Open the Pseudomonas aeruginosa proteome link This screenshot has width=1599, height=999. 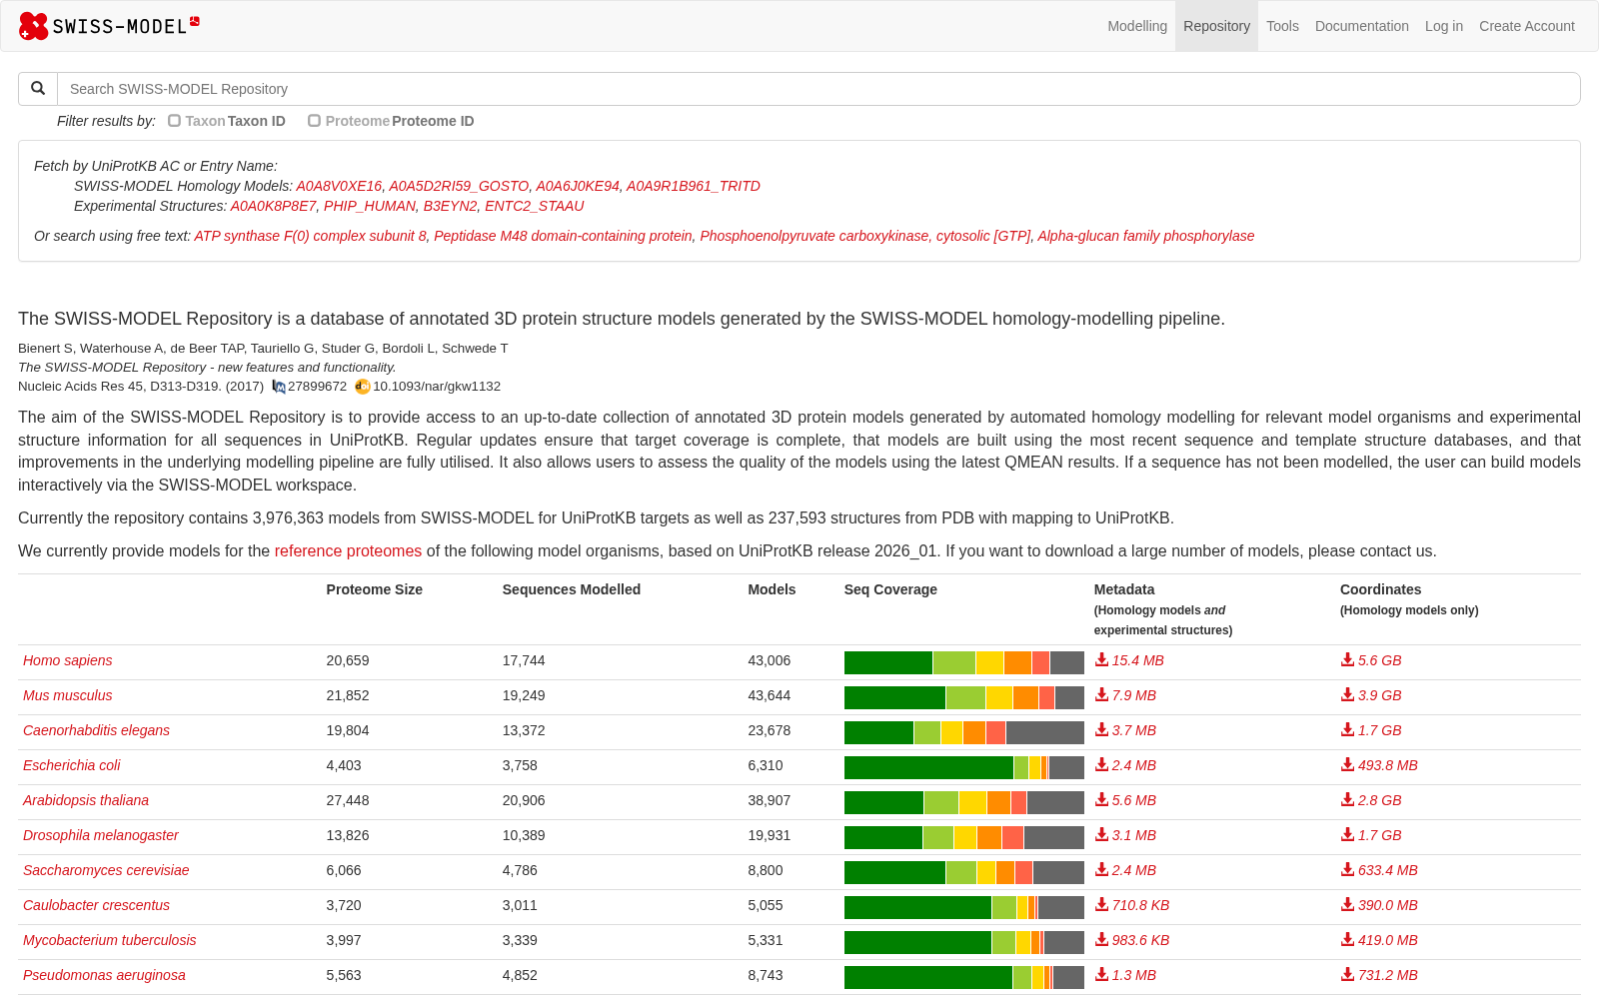(x=104, y=975)
